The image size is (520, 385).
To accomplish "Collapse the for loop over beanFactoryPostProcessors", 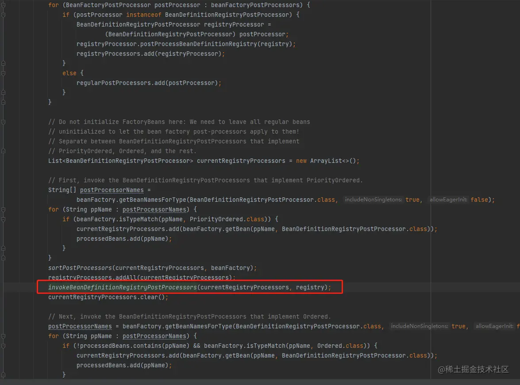I will [x=3, y=5].
